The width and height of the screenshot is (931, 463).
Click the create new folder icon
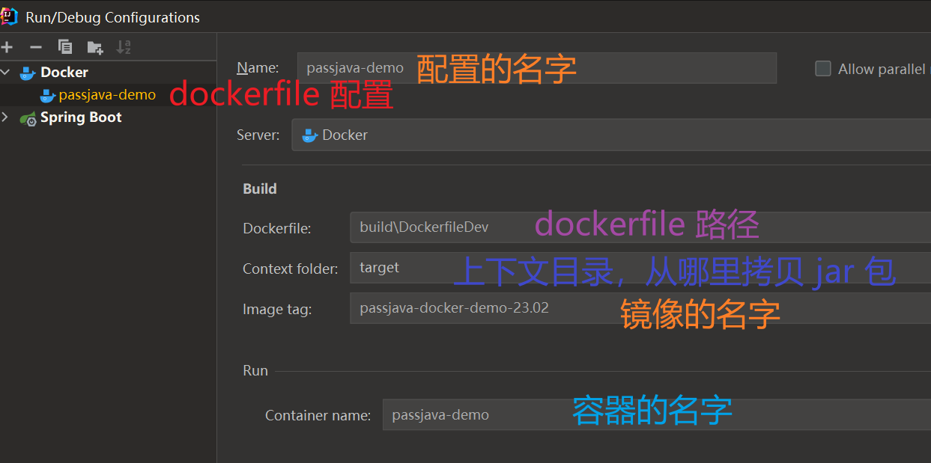pyautogui.click(x=94, y=48)
